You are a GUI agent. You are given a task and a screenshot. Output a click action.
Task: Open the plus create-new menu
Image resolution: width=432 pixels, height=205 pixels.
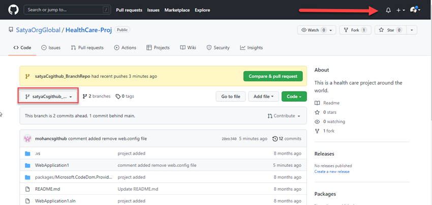(x=400, y=10)
